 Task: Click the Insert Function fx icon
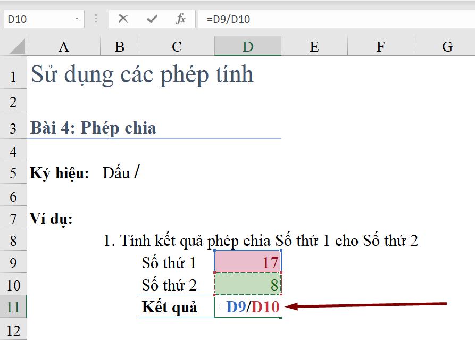tap(180, 19)
